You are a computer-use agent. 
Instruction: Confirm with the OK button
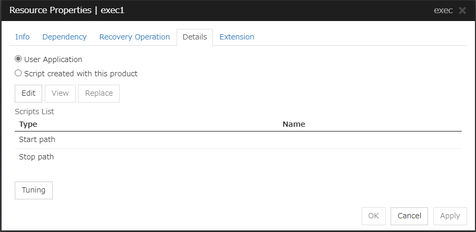(x=373, y=216)
